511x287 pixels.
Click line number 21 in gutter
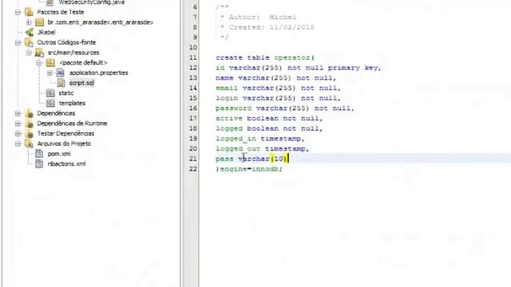pyautogui.click(x=193, y=159)
